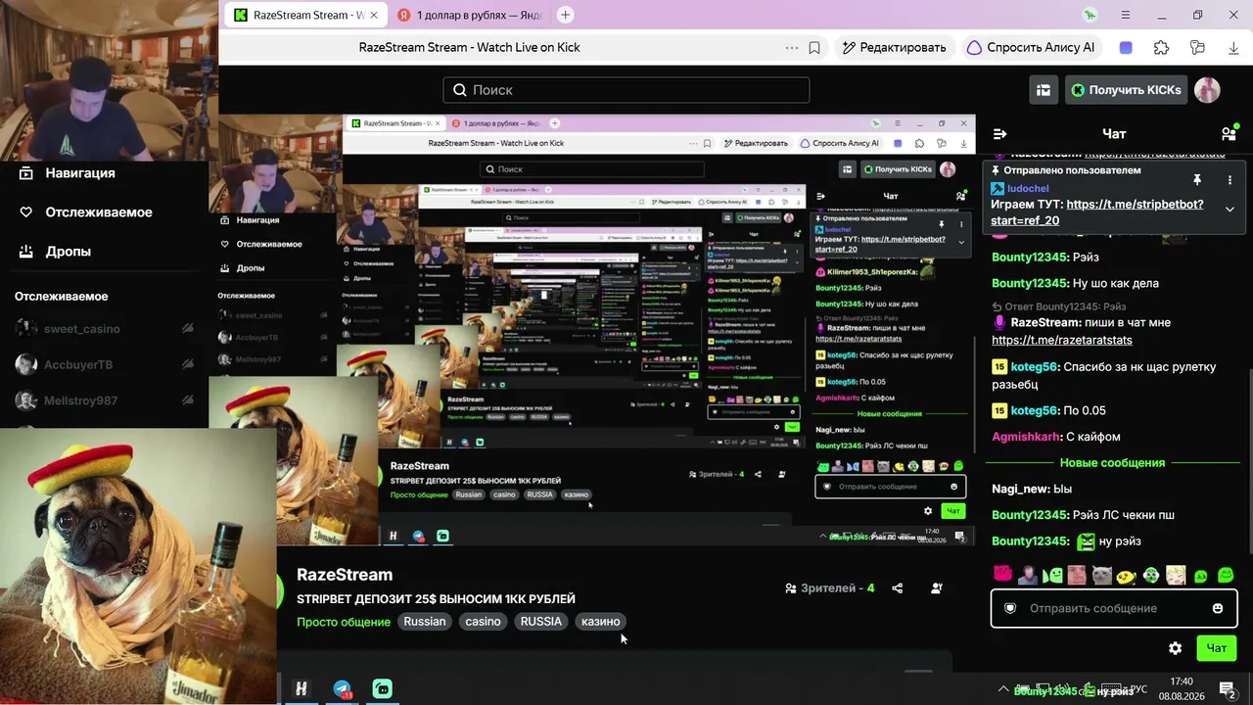Image resolution: width=1253 pixels, height=705 pixels.
Task: Click the 'Просто общение' category link
Action: coord(344,622)
